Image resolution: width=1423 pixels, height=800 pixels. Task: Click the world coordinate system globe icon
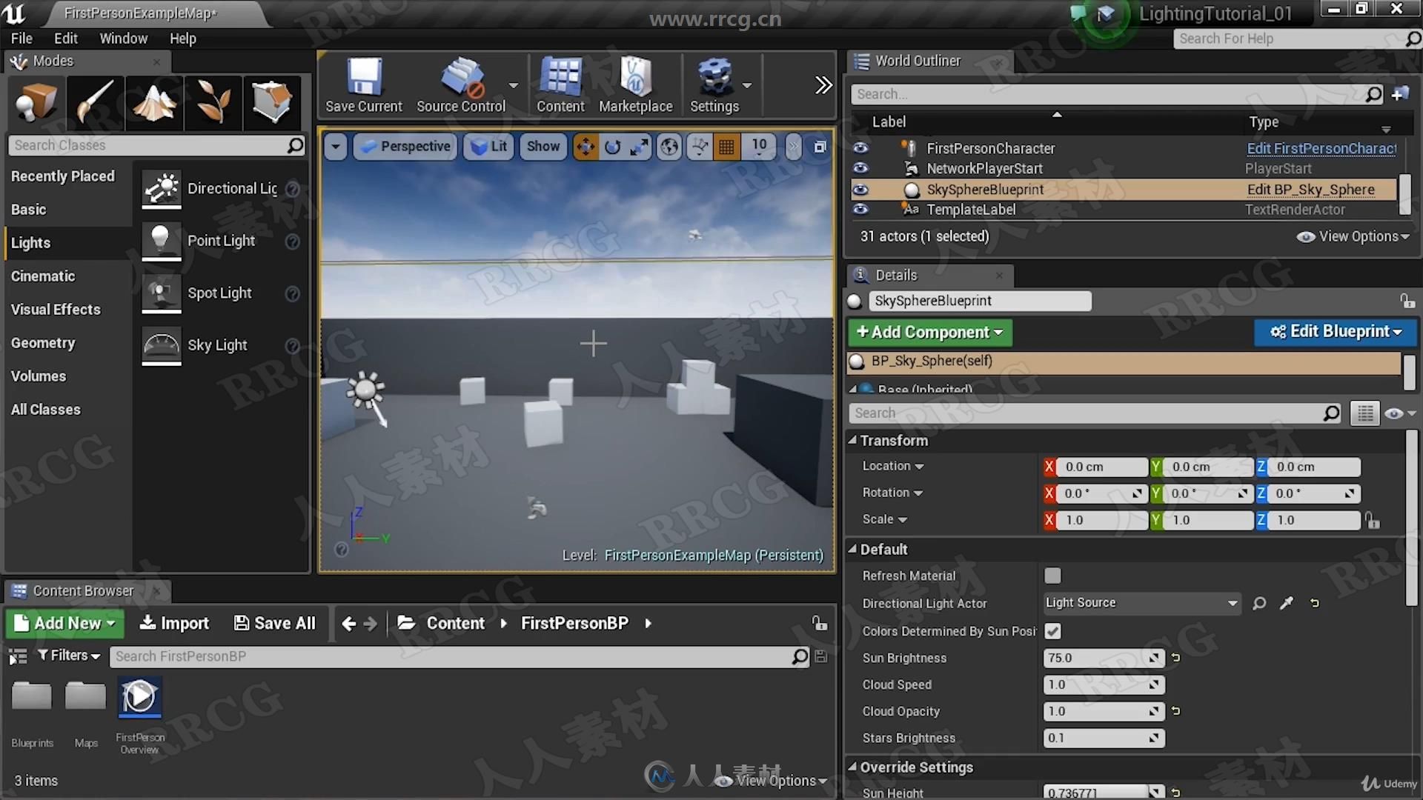[x=669, y=147]
